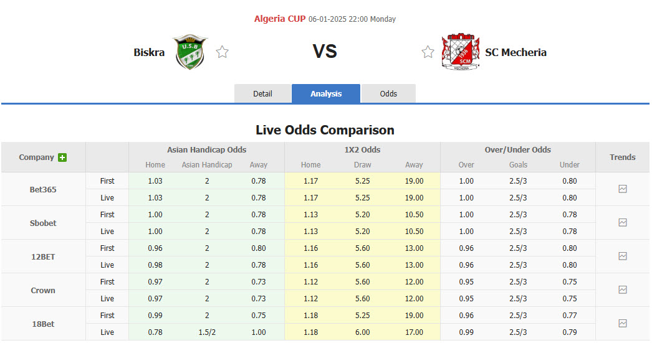Open Bet365 trends chart icon
This screenshot has height=343, width=652.
623,189
